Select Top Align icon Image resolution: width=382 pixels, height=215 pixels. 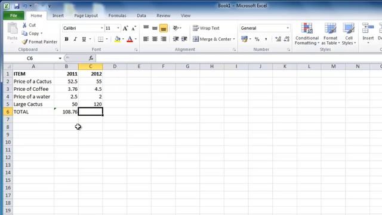point(146,28)
